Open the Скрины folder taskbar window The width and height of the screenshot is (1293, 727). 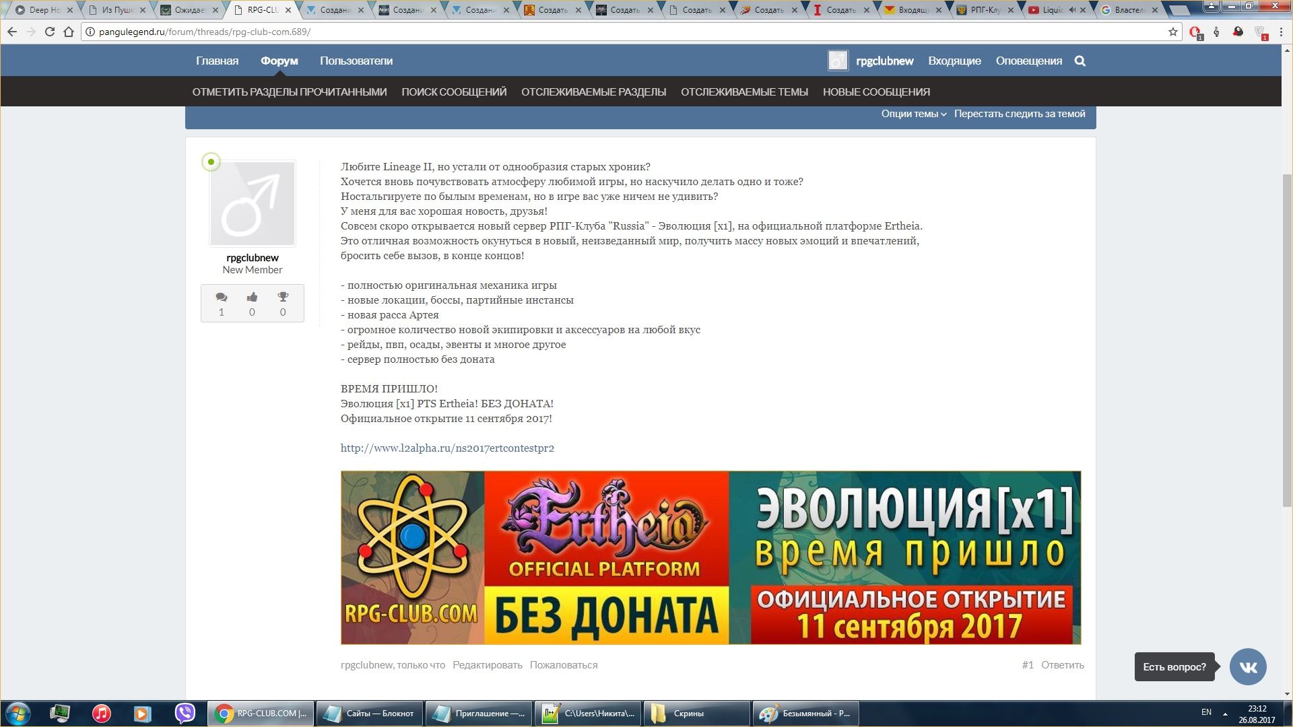[x=696, y=714]
